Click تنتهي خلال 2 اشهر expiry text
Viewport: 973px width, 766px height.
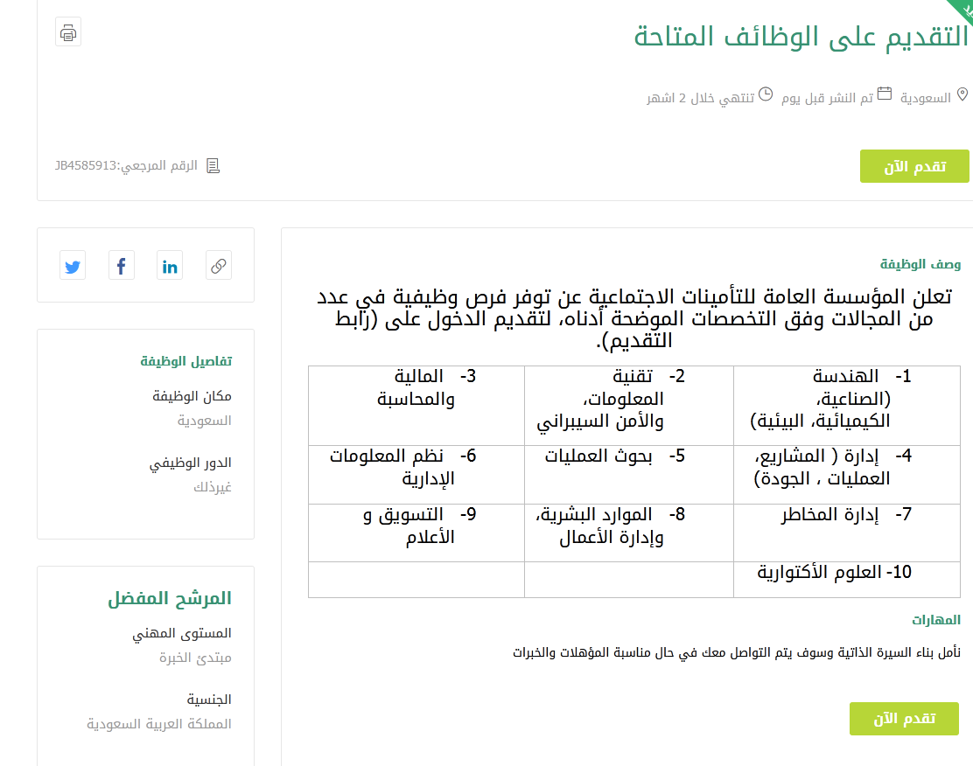tap(701, 98)
